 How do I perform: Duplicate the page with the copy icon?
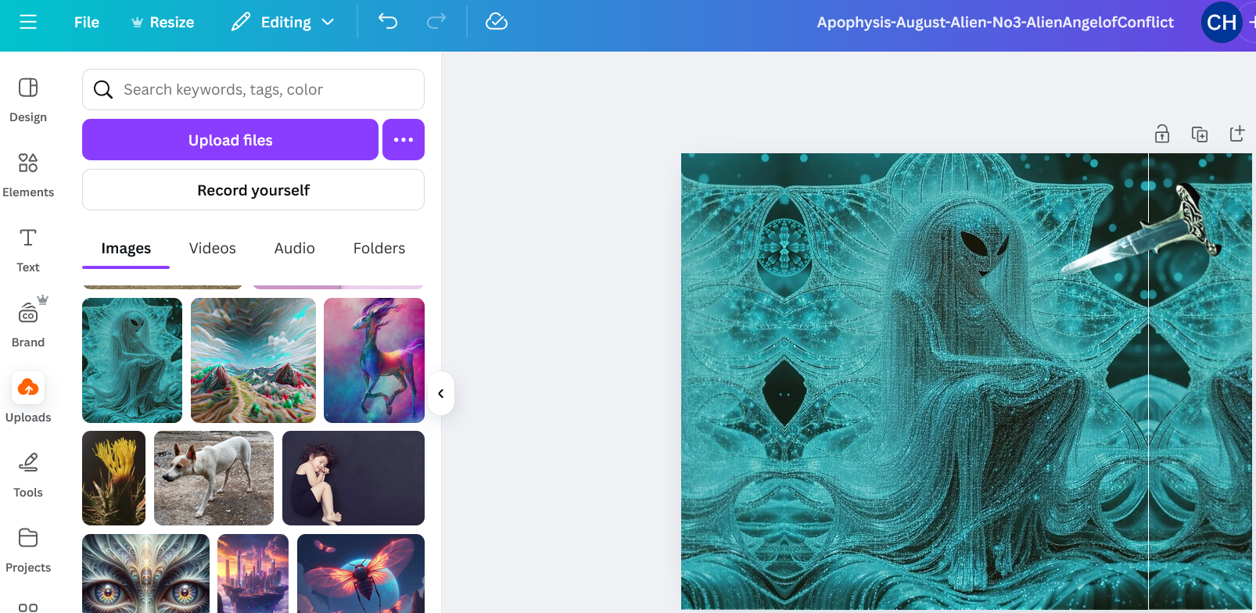(1200, 134)
